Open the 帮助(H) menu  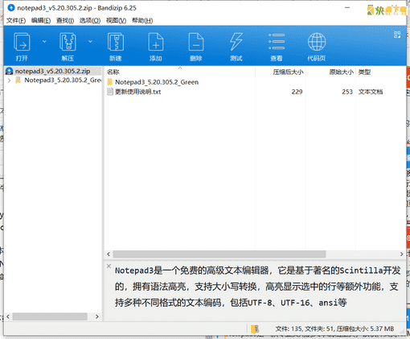tap(142, 20)
